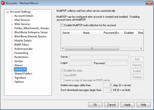Click the Add button for POP entry

(137, 59)
